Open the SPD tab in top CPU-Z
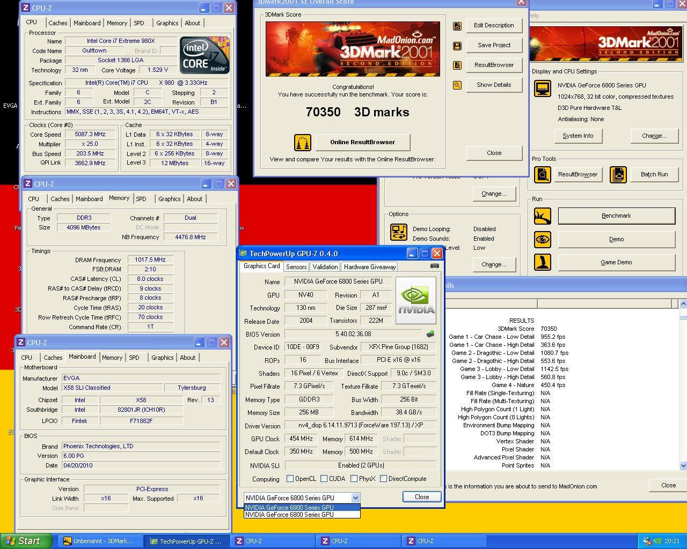This screenshot has height=549, width=687. [x=139, y=23]
